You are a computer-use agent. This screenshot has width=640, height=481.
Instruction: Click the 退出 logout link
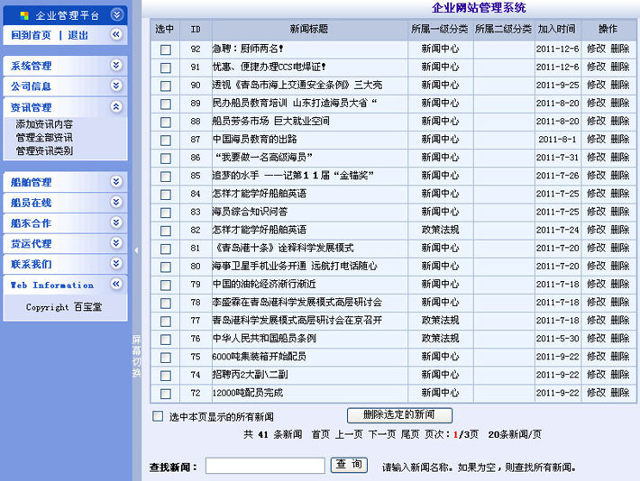[78, 35]
